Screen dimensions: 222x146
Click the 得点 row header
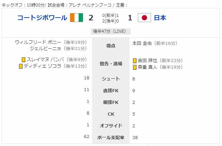click(x=111, y=46)
